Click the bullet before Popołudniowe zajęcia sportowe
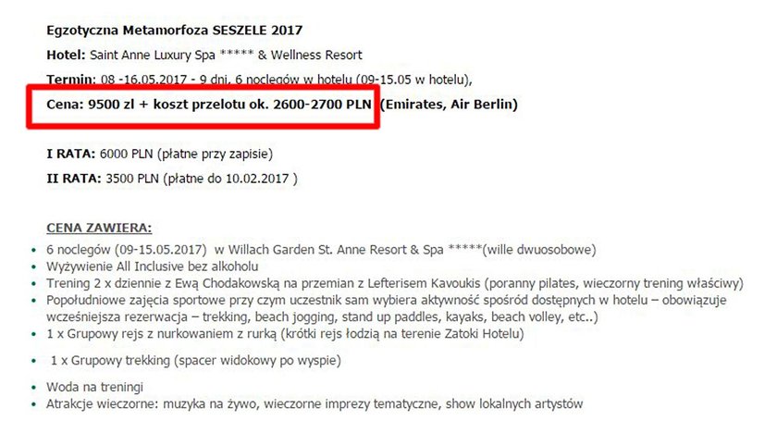 coord(33,301)
